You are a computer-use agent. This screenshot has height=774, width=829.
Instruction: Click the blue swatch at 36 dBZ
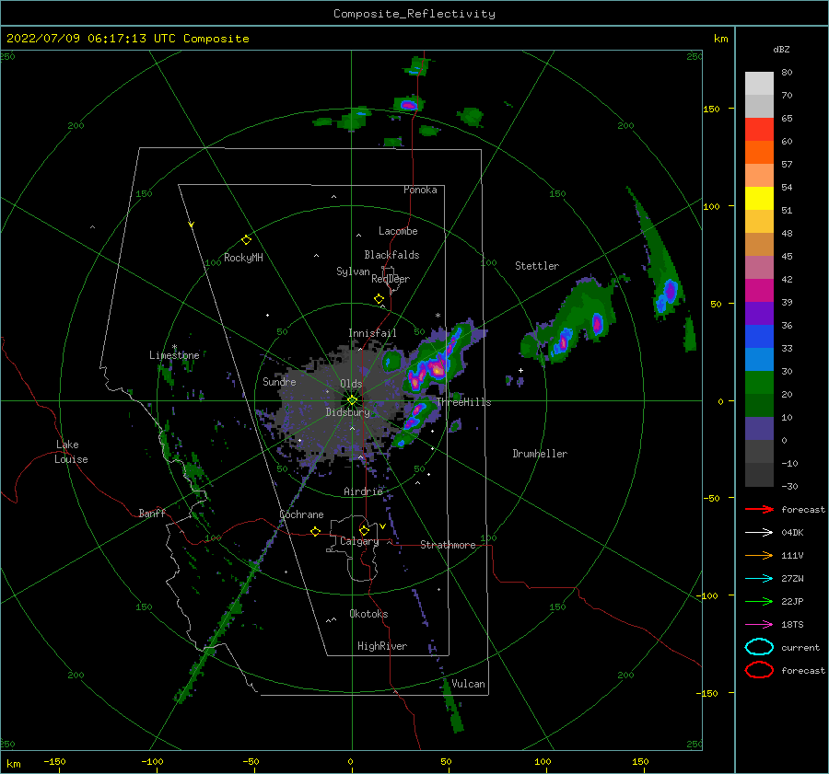point(759,337)
